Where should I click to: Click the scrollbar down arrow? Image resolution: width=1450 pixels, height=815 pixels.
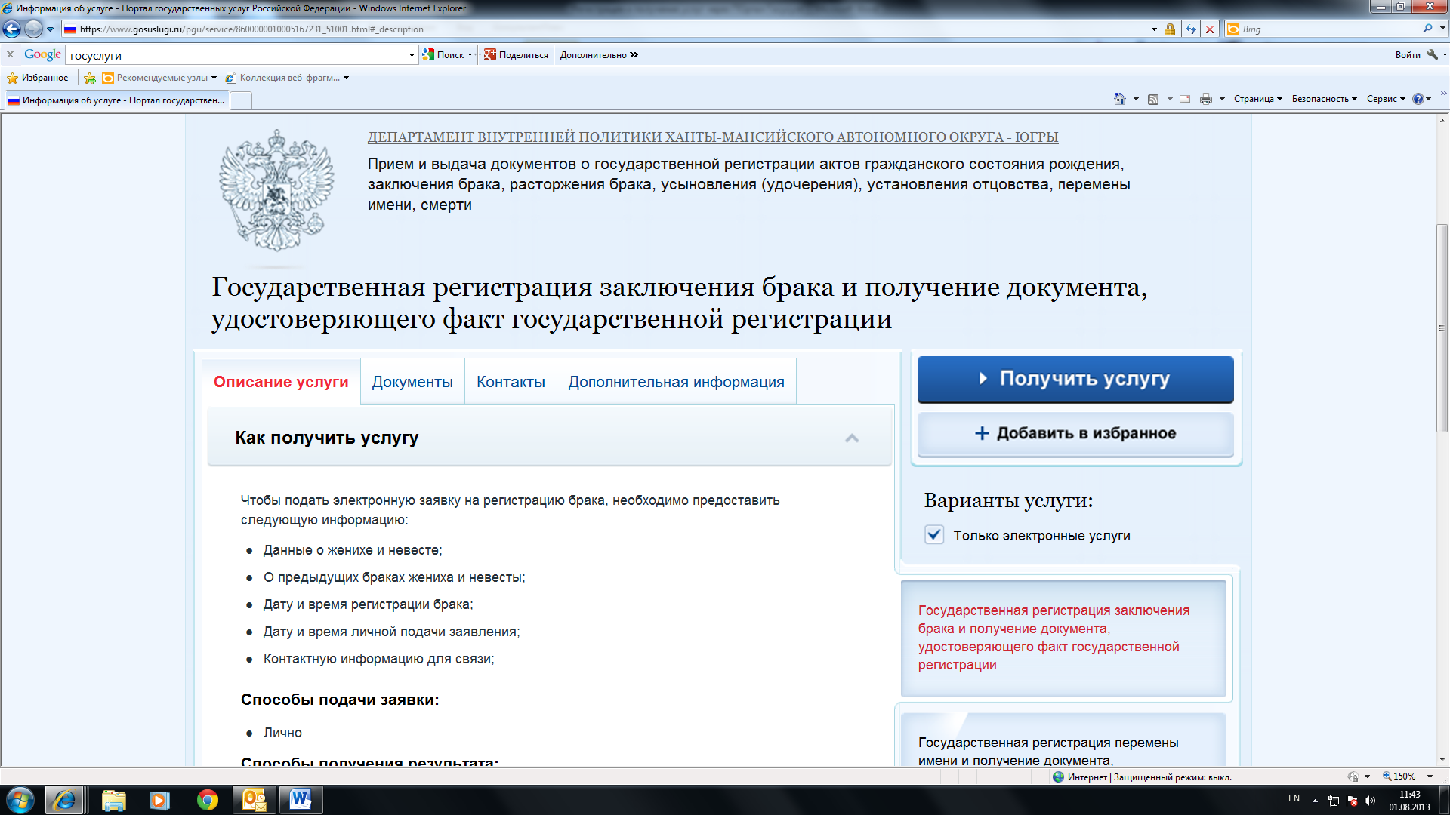coord(1442,760)
